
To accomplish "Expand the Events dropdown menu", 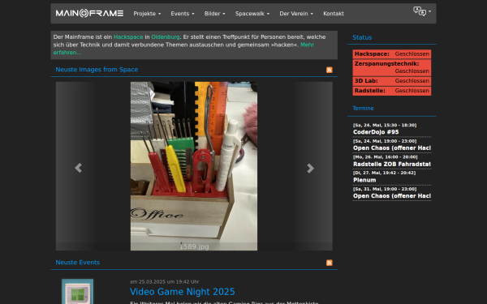I will point(183,14).
